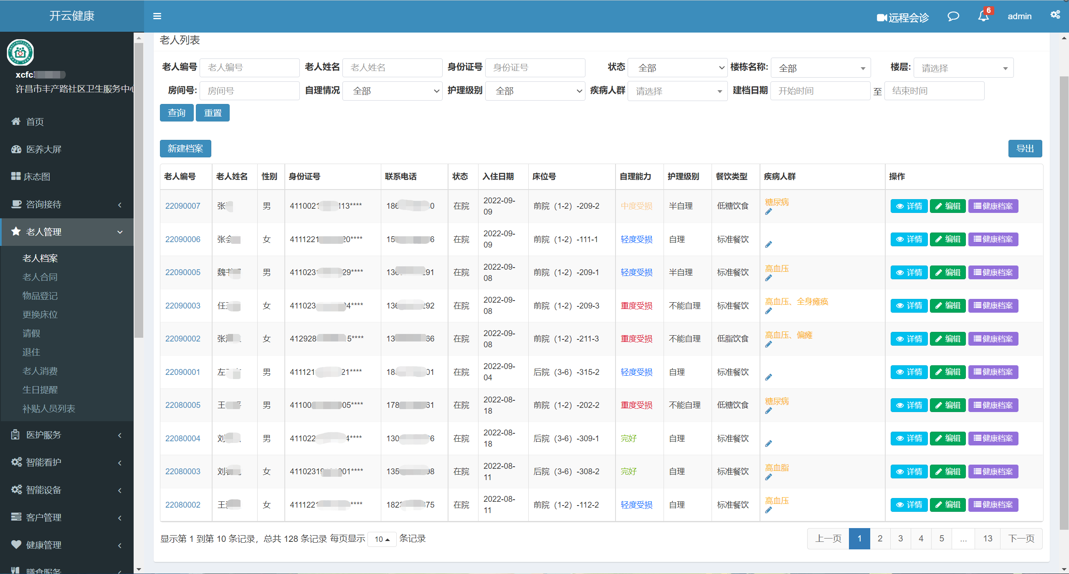
Task: Open the 疾病人群 dropdown
Action: pos(678,91)
